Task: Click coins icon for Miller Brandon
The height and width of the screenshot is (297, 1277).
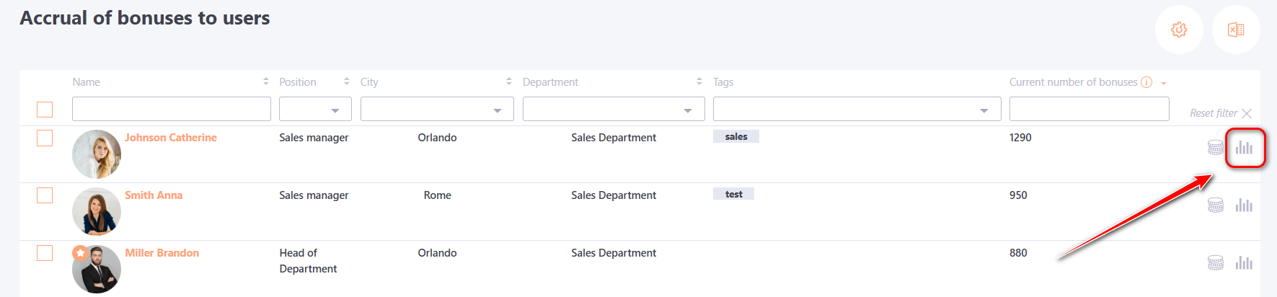Action: [x=1216, y=263]
